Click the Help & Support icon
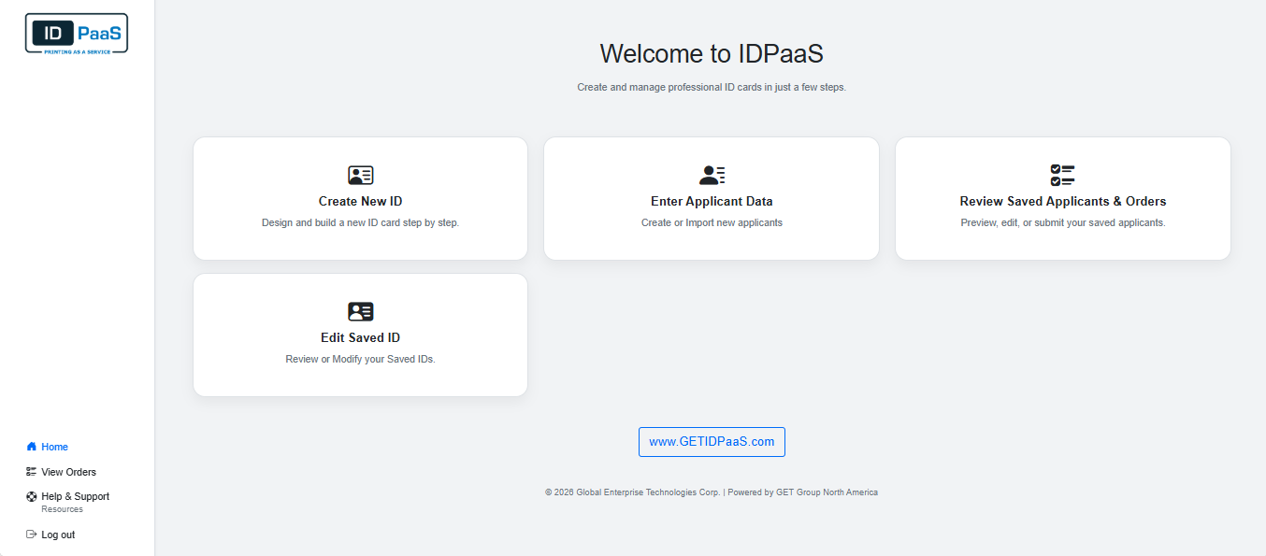The height and width of the screenshot is (556, 1266). click(31, 496)
